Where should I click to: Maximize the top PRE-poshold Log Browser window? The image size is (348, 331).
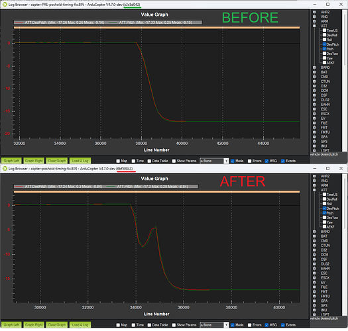click(x=328, y=5)
